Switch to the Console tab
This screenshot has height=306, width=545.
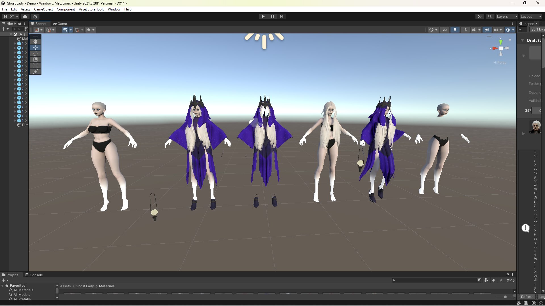click(34, 275)
